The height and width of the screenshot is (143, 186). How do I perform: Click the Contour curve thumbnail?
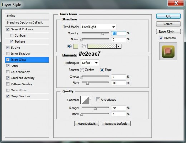85,100
